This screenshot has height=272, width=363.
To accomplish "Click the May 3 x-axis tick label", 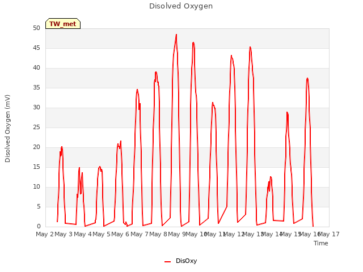I will pos(64,234).
